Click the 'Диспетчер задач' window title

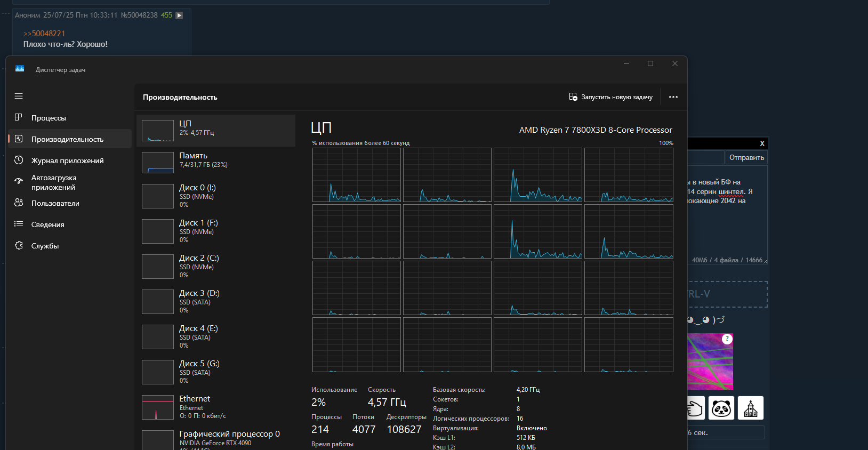tap(60, 70)
